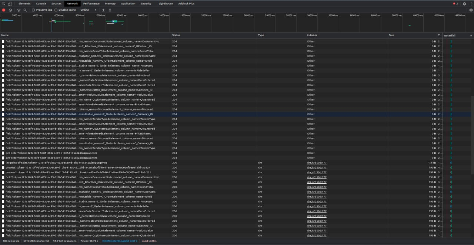Enable the Preserve log checkbox

pos(33,10)
